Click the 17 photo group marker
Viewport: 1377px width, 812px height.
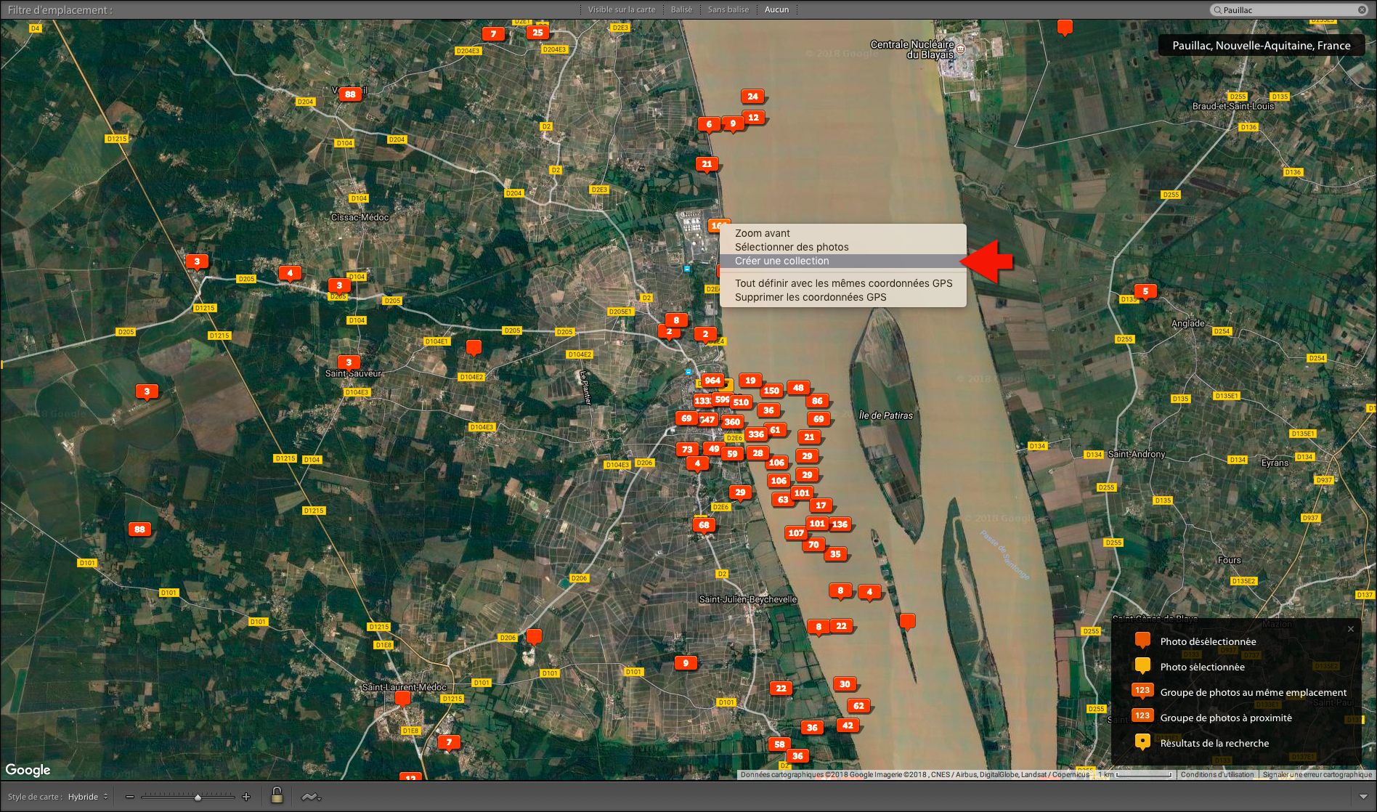point(821,505)
